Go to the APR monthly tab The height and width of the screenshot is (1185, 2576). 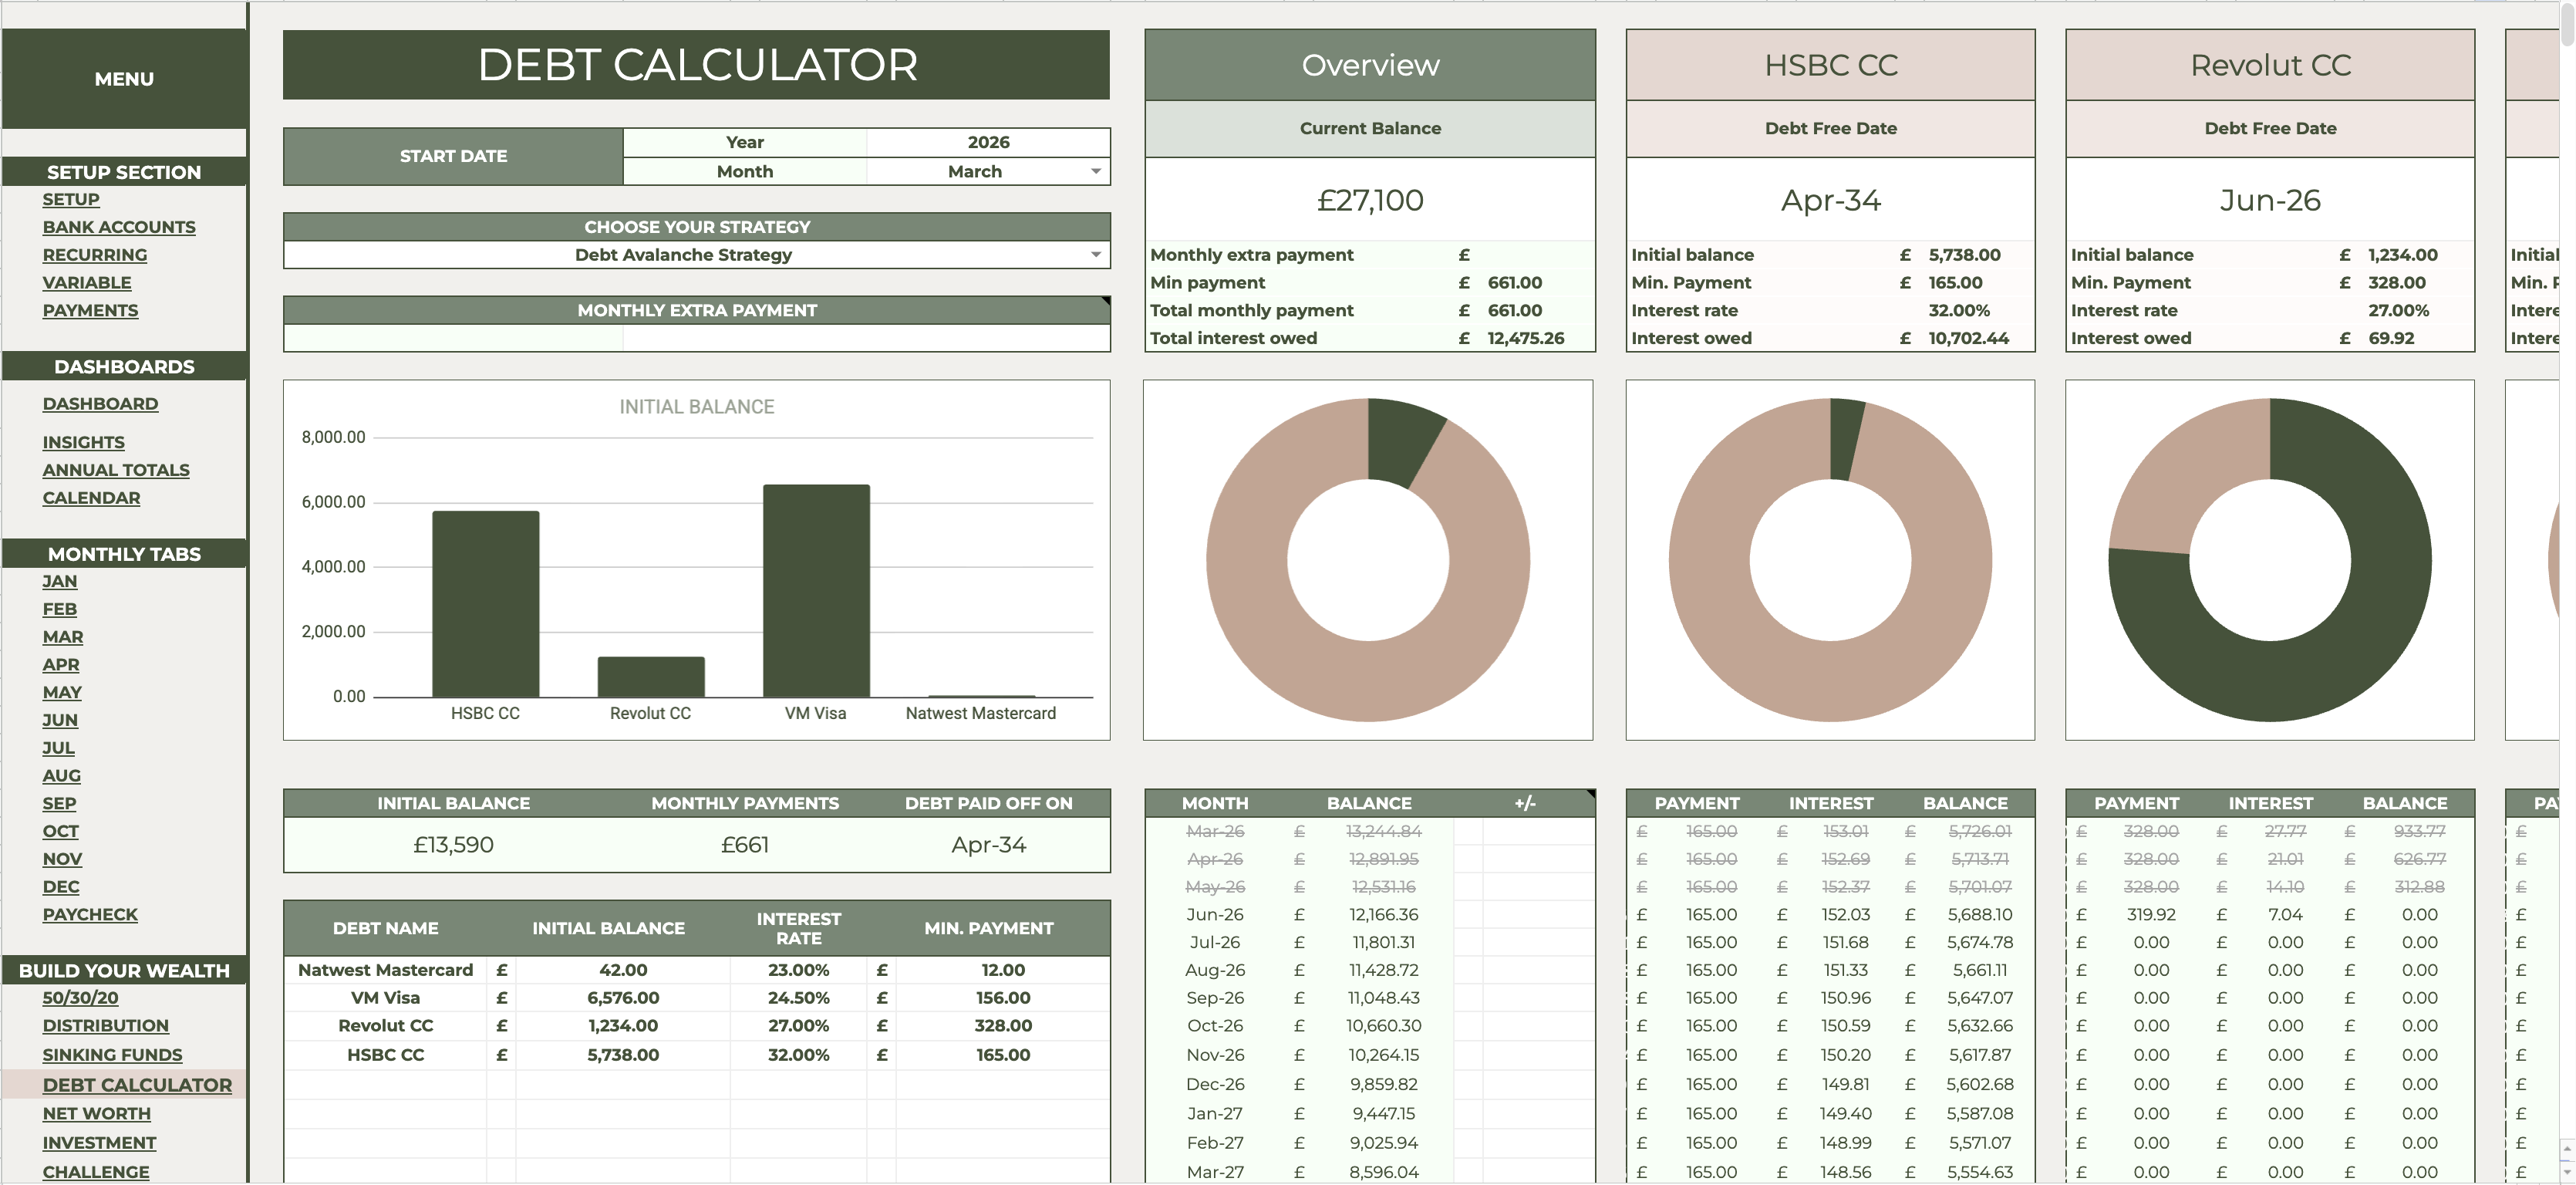[60, 665]
